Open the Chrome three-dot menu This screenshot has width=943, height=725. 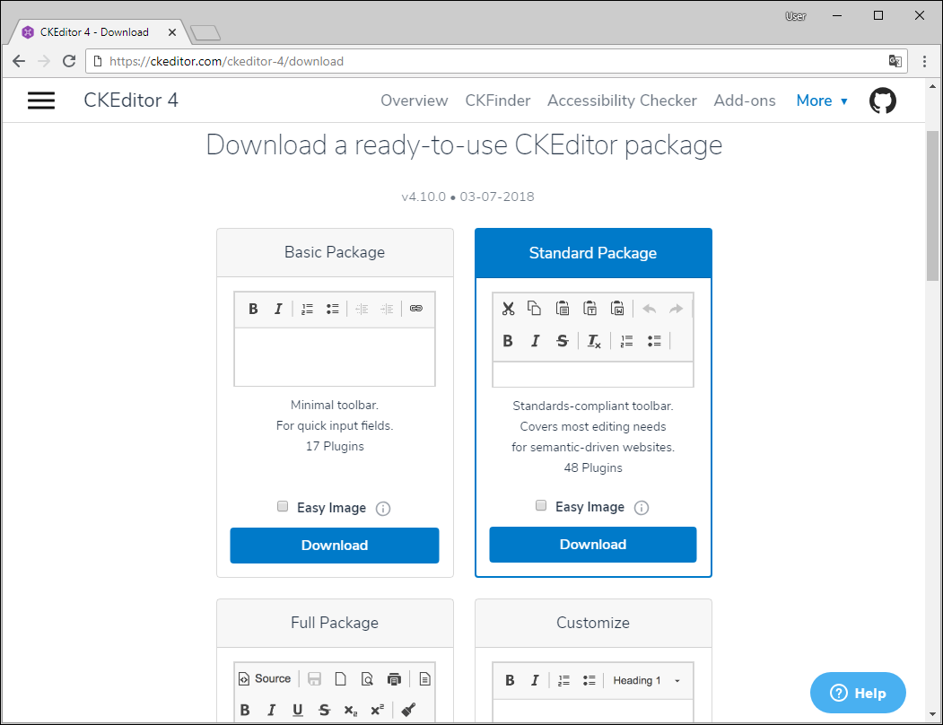pos(924,61)
